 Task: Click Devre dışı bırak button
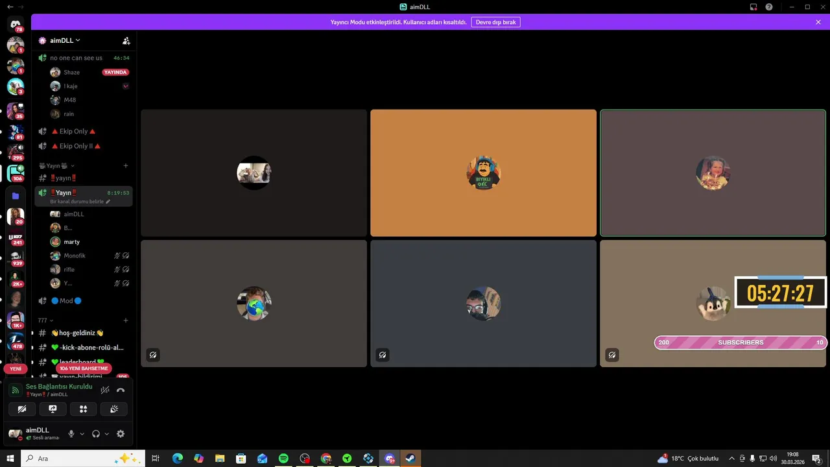495,22
